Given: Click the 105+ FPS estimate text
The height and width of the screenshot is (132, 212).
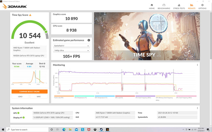Looking at the screenshot, I should 72,56.
